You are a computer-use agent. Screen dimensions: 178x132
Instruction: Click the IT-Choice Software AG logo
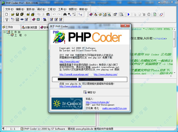pos(67,104)
